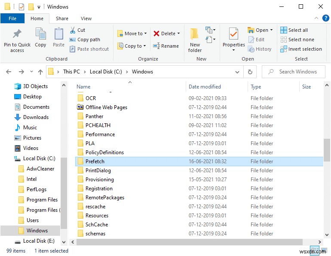This screenshot has height=256, width=331.
Task: Open the File menu tab
Action: click(12, 18)
